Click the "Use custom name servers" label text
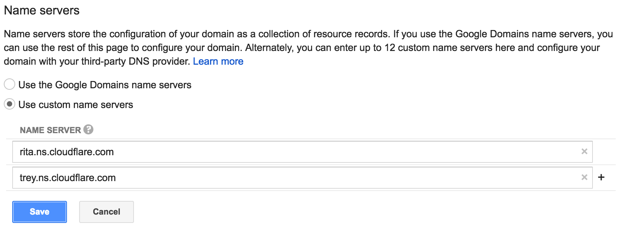This screenshot has width=618, height=226. tap(76, 105)
